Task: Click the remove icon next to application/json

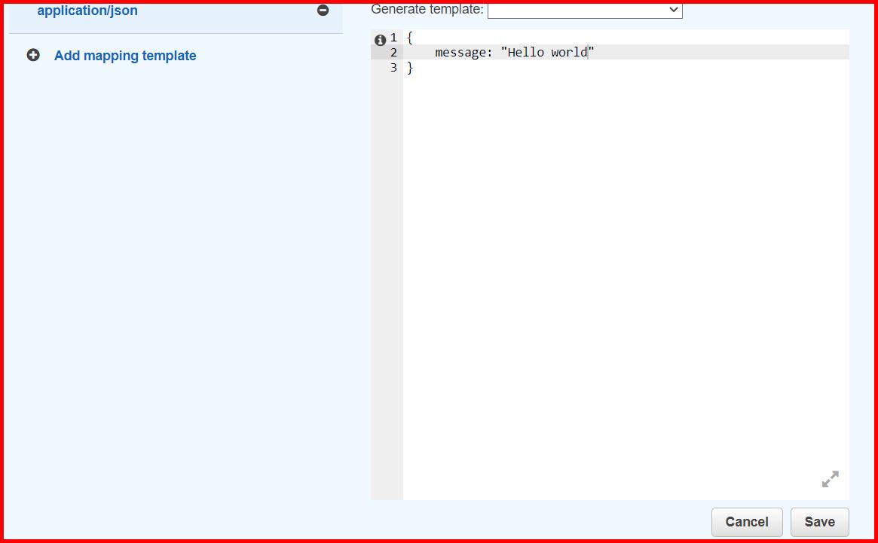Action: click(x=323, y=10)
